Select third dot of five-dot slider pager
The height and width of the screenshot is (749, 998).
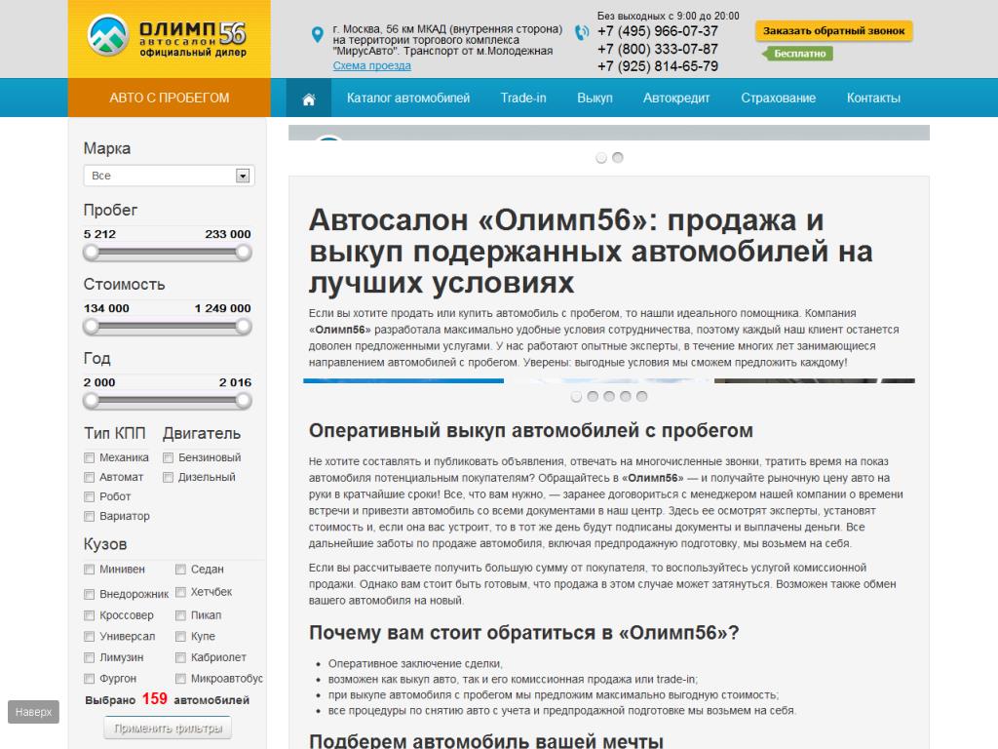(609, 396)
